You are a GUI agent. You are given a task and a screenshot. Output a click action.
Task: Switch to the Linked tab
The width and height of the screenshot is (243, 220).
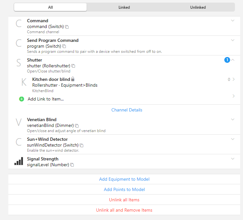coord(124,7)
